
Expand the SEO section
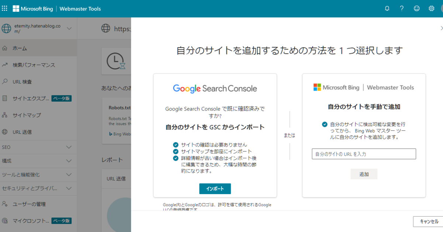pyautogui.click(x=38, y=147)
